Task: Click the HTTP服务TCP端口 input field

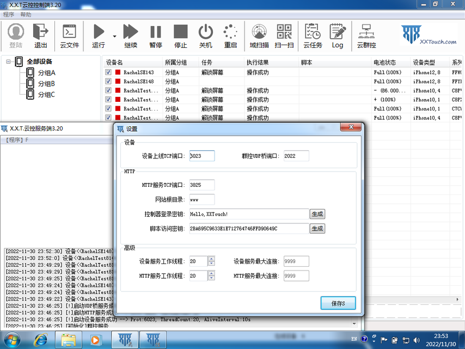Action: [x=202, y=185]
